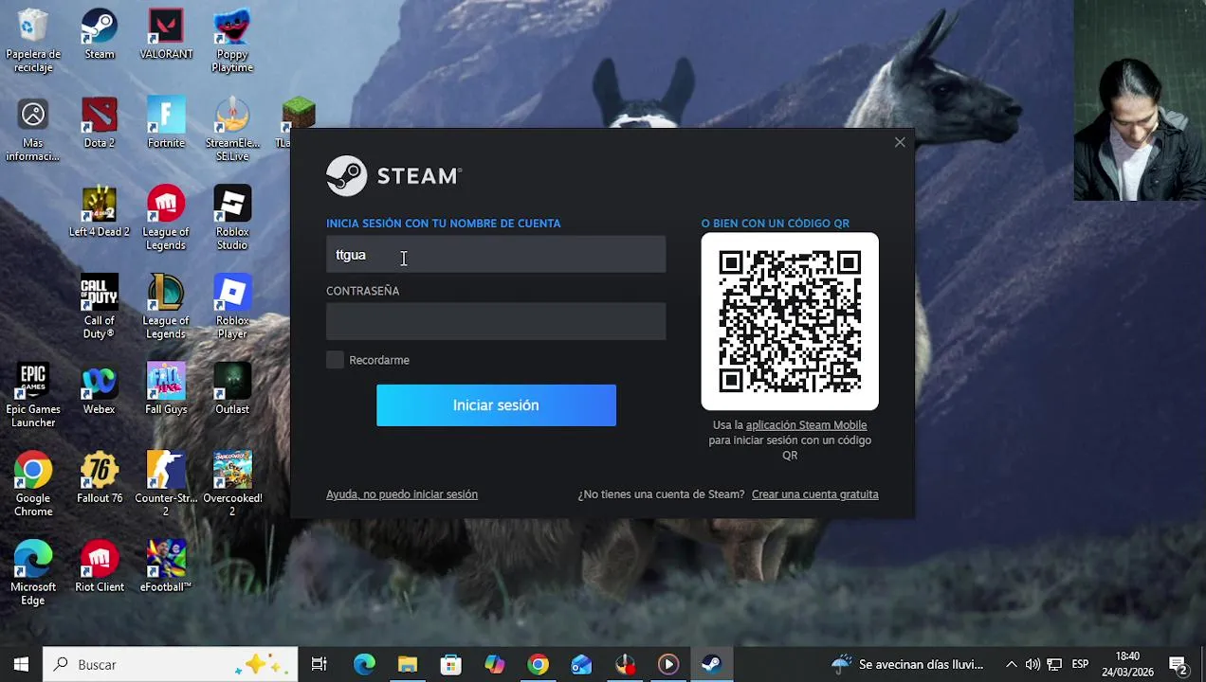Select the Roblox Studio desktop icon
This screenshot has width=1206, height=682.
tap(232, 219)
